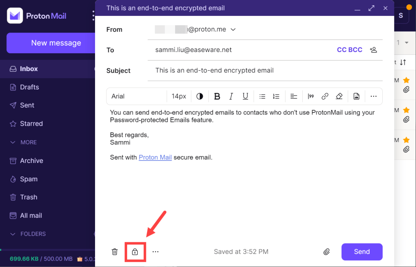
Task: Show the CC BCC recipient fields
Action: (349, 50)
